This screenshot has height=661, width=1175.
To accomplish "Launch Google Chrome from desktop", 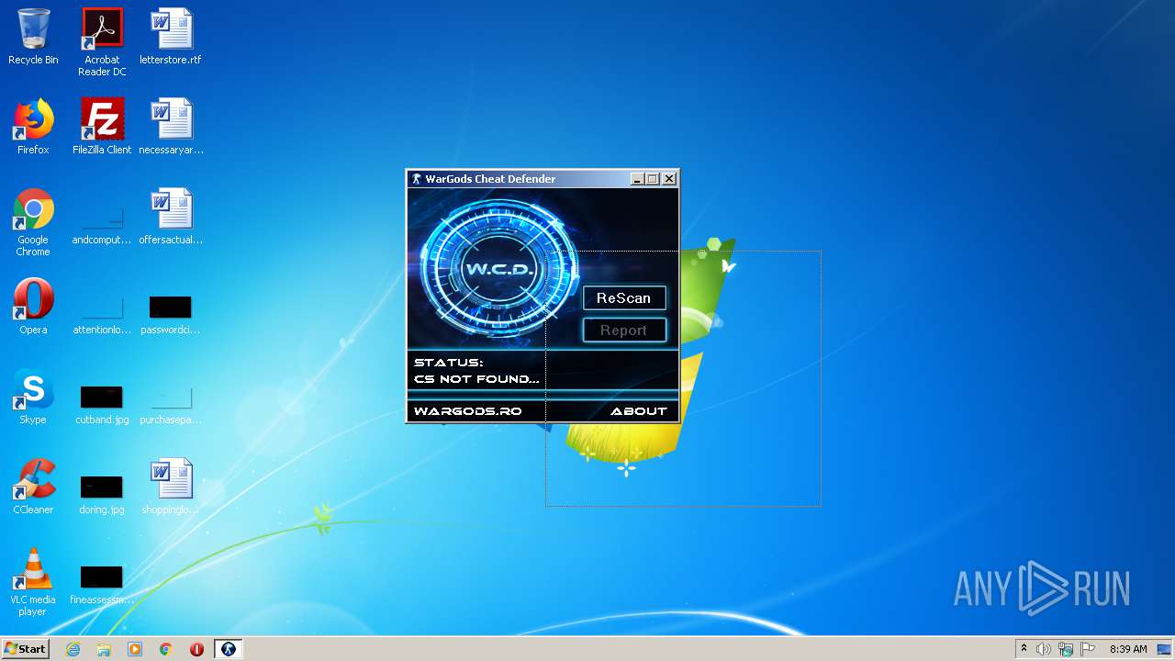I will [x=33, y=223].
